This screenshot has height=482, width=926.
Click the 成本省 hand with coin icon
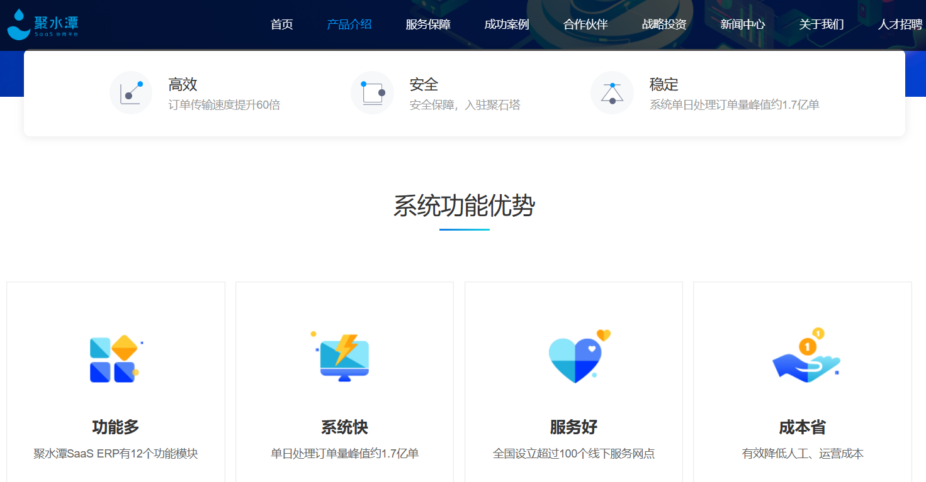806,356
